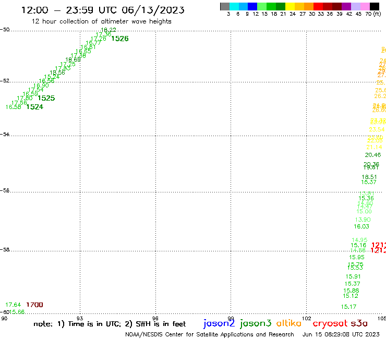Click the time label 1526
The width and height of the screenshot is (386, 339).
[120, 39]
